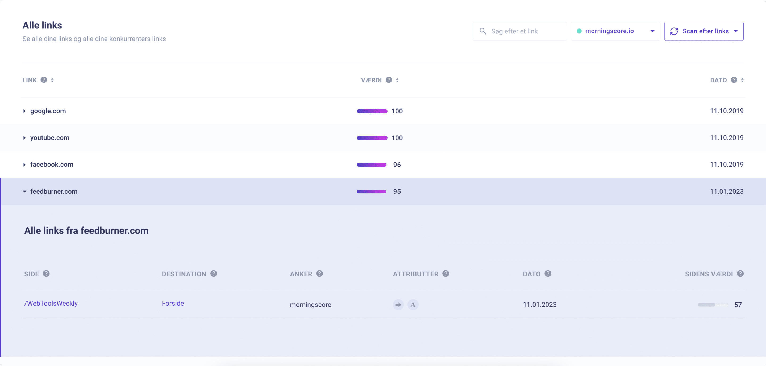Click the date 11.10.2019 in google.com row
The image size is (766, 366).
pos(727,111)
